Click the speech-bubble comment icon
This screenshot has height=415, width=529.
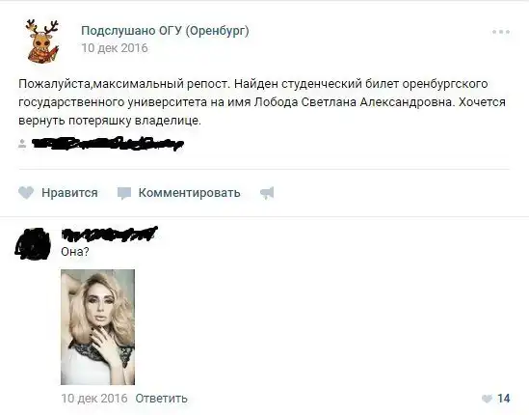(x=123, y=193)
